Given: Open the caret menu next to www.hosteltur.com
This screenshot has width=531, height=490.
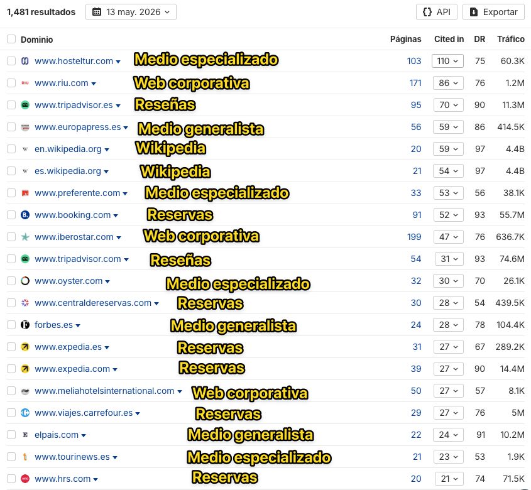Looking at the screenshot, I should coord(118,62).
